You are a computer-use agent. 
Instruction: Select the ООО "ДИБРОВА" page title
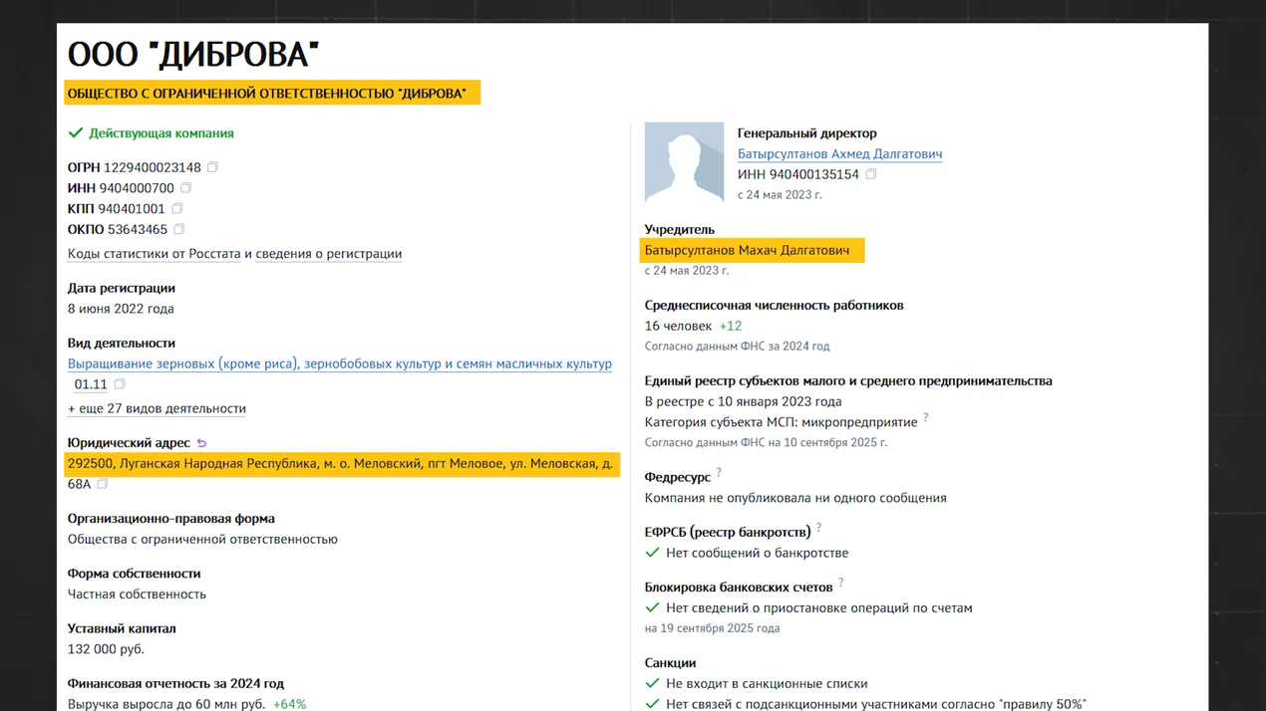(x=193, y=54)
